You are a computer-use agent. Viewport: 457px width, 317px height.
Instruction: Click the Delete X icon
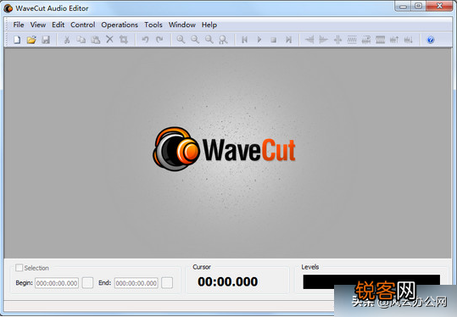109,39
